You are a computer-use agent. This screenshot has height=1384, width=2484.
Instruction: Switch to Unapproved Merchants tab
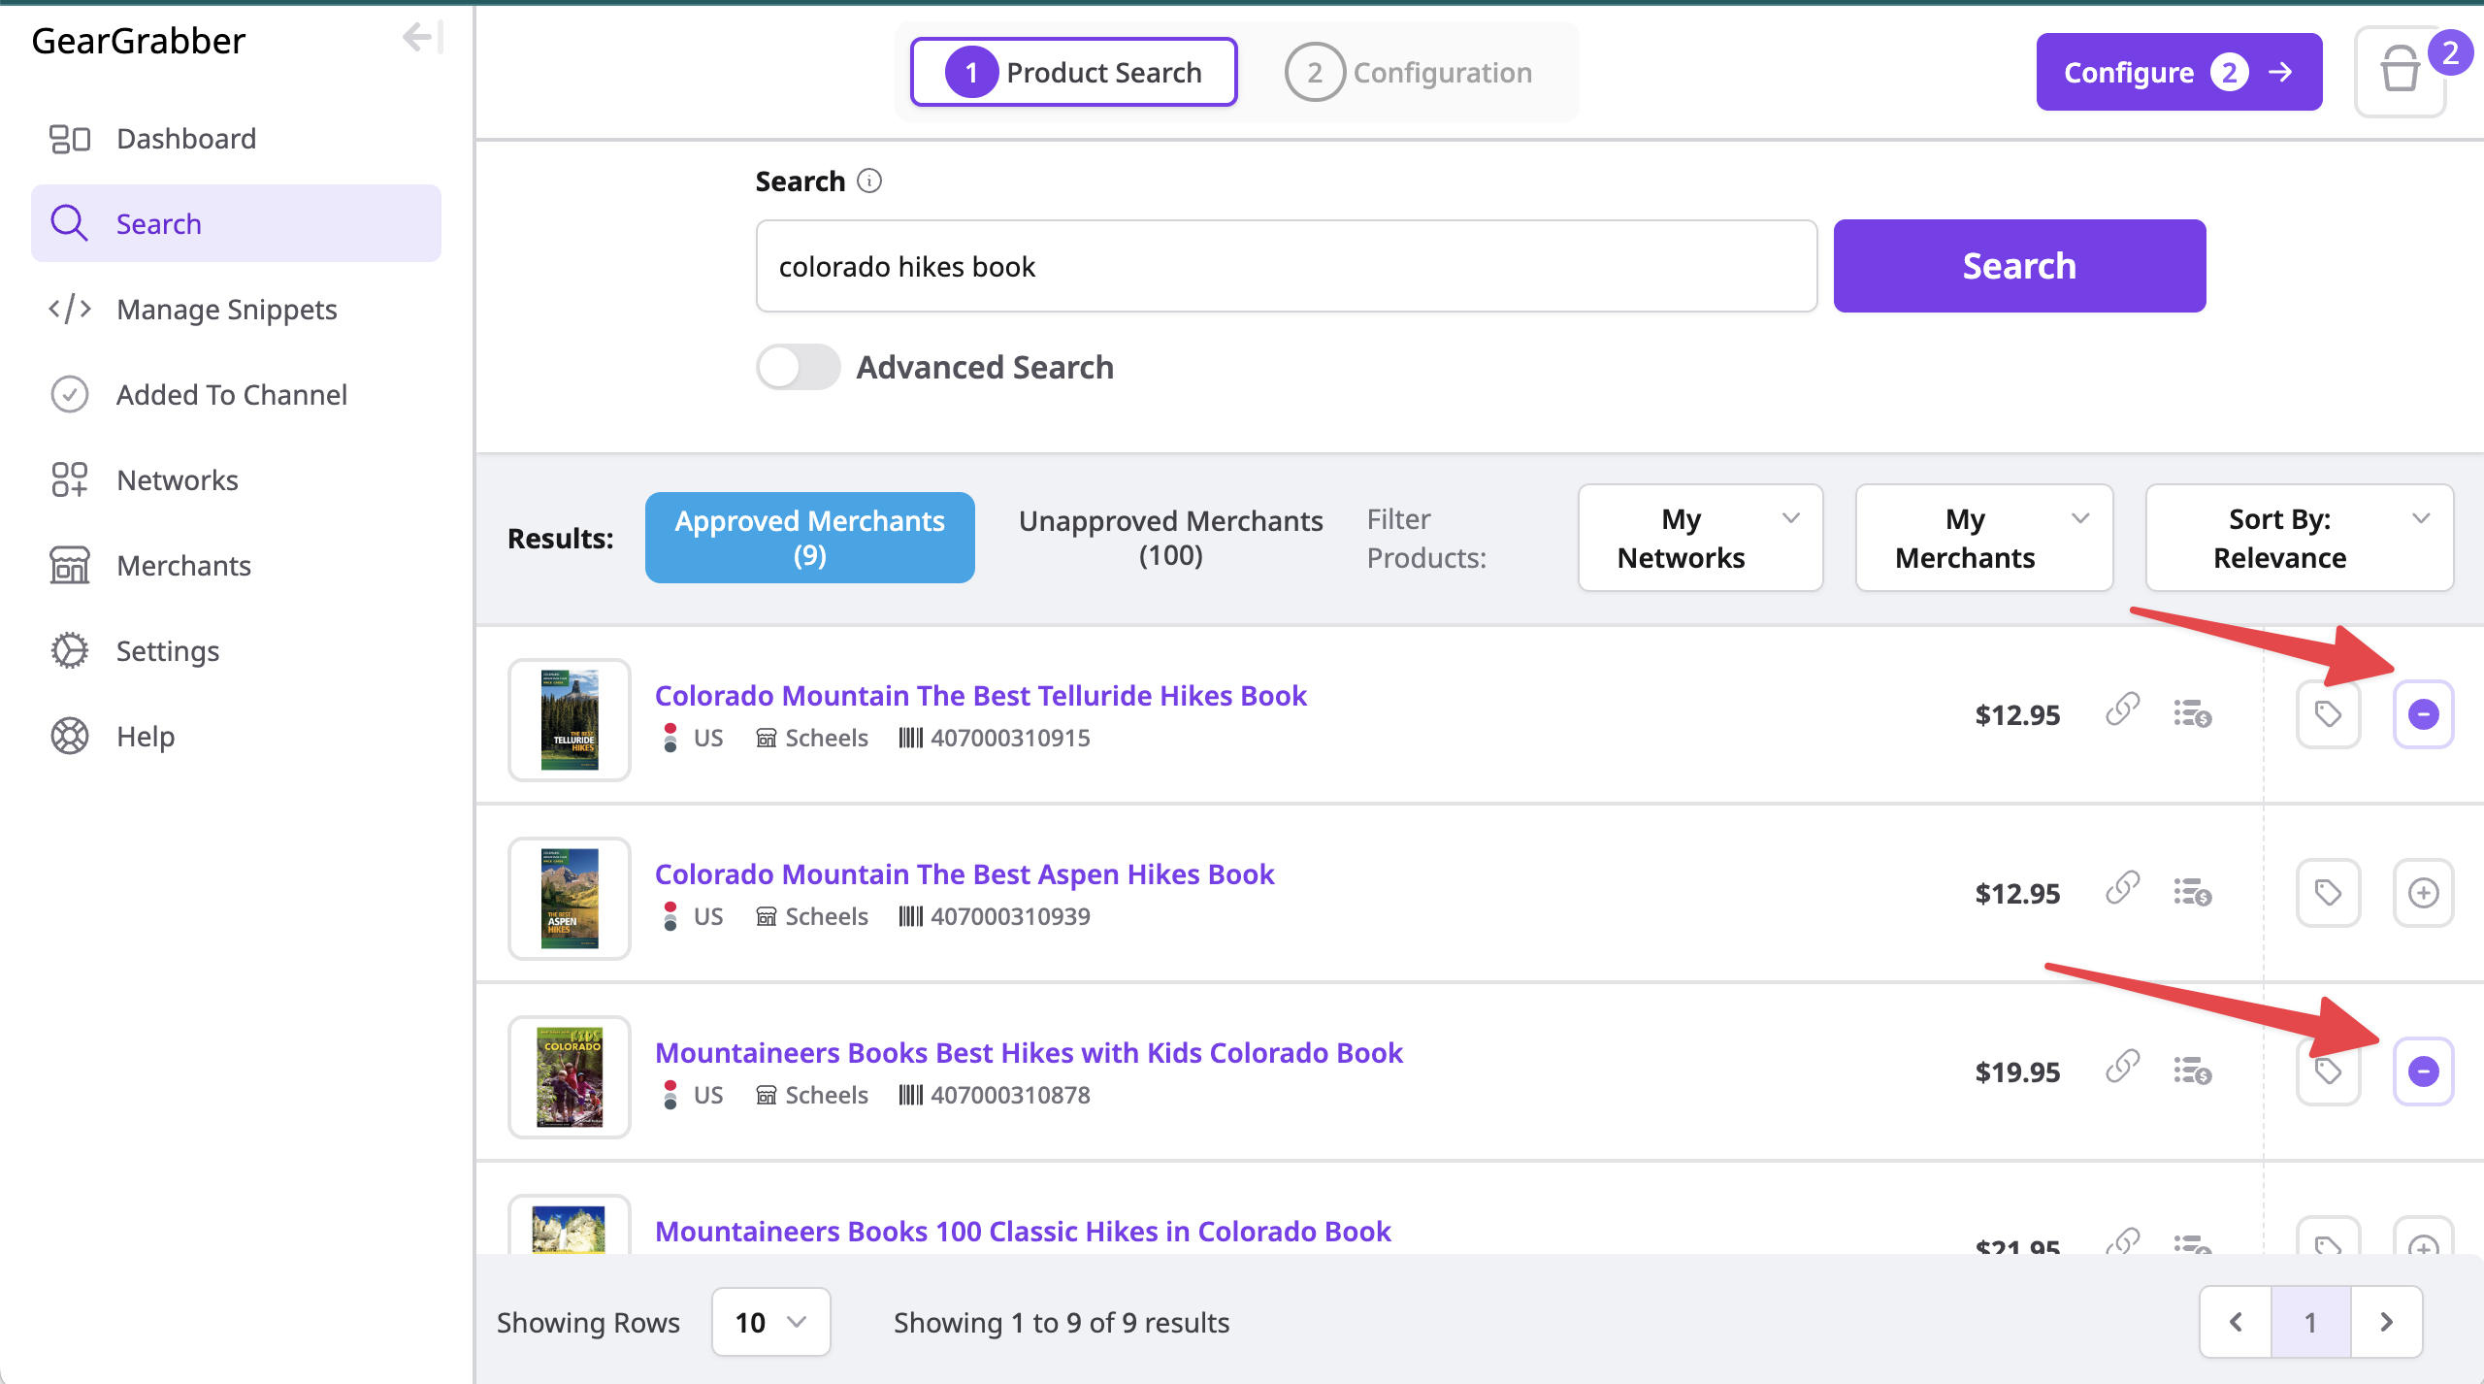pyautogui.click(x=1170, y=538)
